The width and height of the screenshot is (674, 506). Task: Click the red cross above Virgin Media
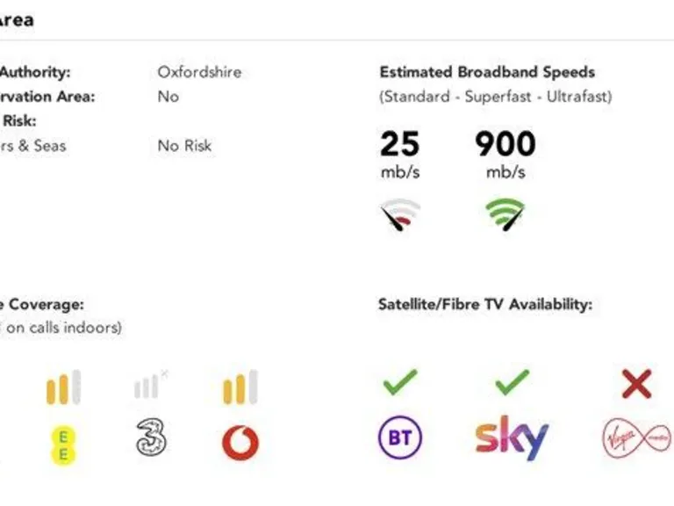tap(636, 384)
